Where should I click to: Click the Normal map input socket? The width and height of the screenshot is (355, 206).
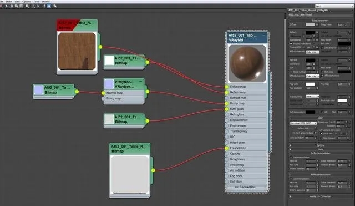point(103,93)
